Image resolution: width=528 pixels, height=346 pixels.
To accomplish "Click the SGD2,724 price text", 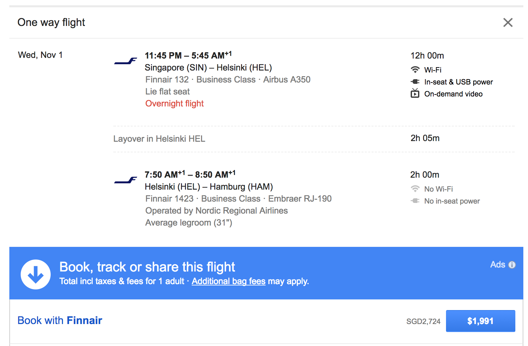I will pyautogui.click(x=423, y=321).
